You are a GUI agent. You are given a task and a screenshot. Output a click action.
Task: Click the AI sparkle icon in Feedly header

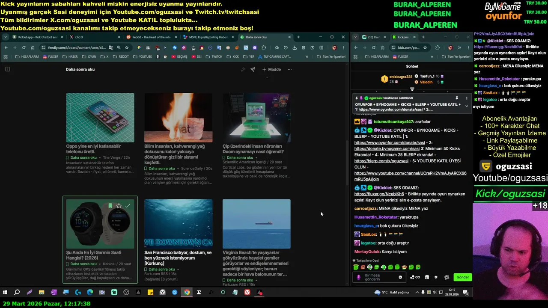coord(243,69)
